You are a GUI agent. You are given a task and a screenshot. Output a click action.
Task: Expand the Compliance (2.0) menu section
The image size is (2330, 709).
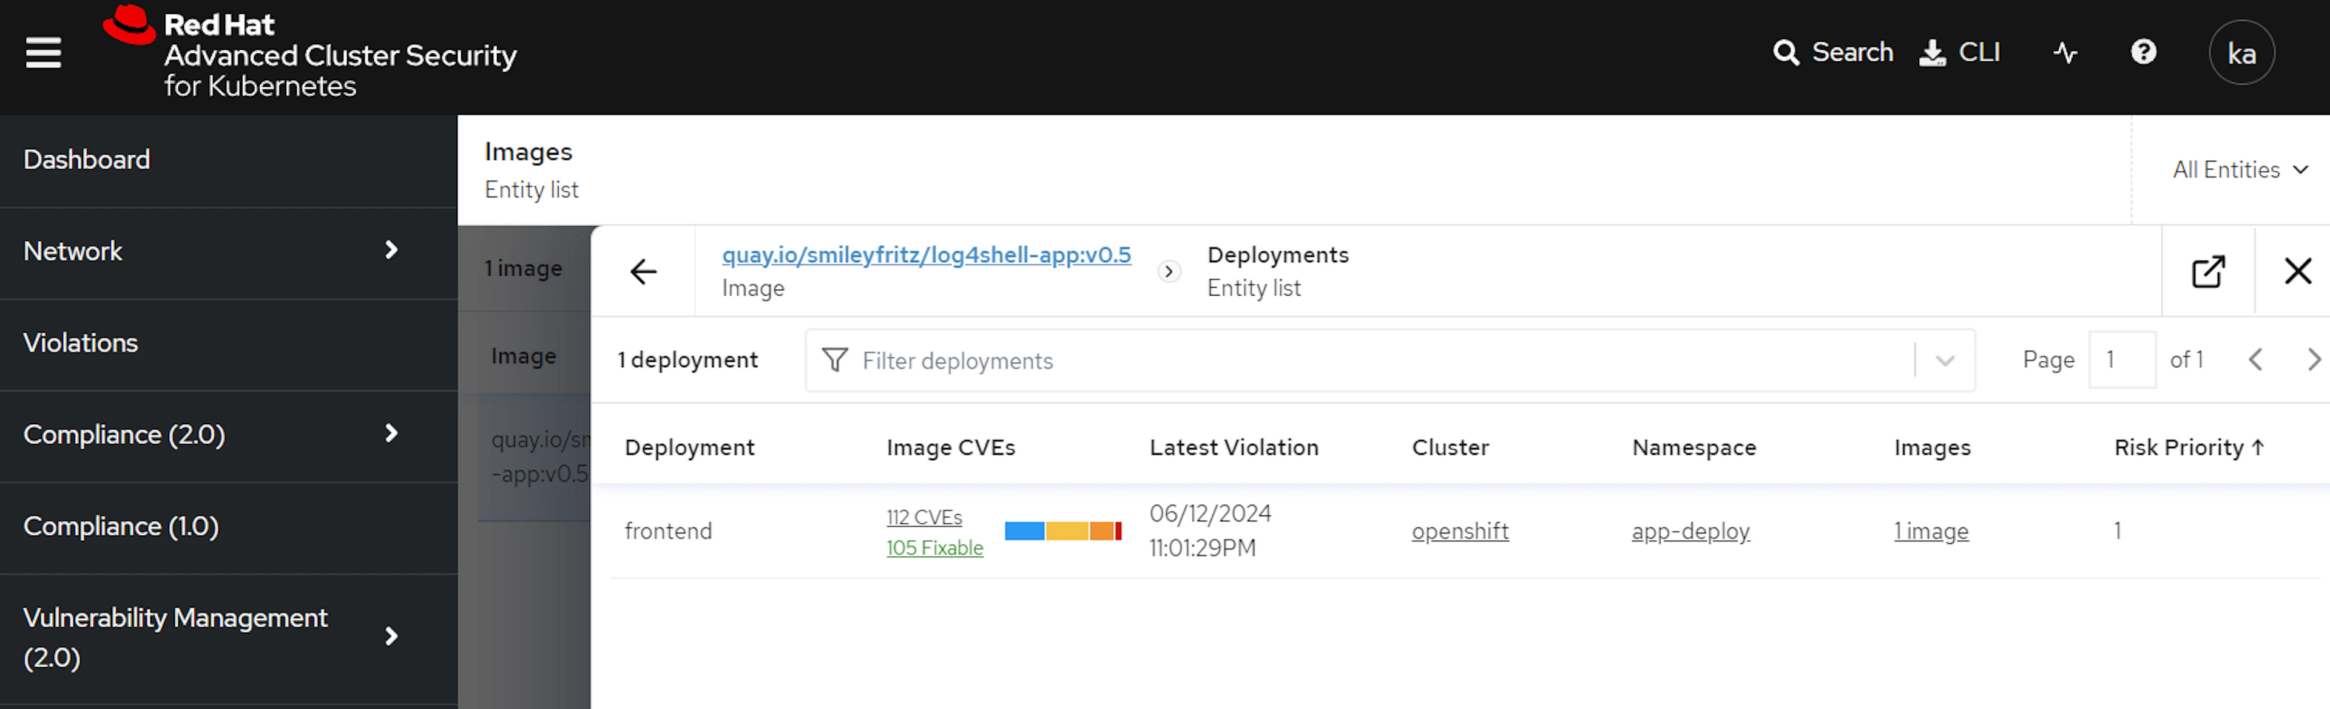[x=391, y=434]
